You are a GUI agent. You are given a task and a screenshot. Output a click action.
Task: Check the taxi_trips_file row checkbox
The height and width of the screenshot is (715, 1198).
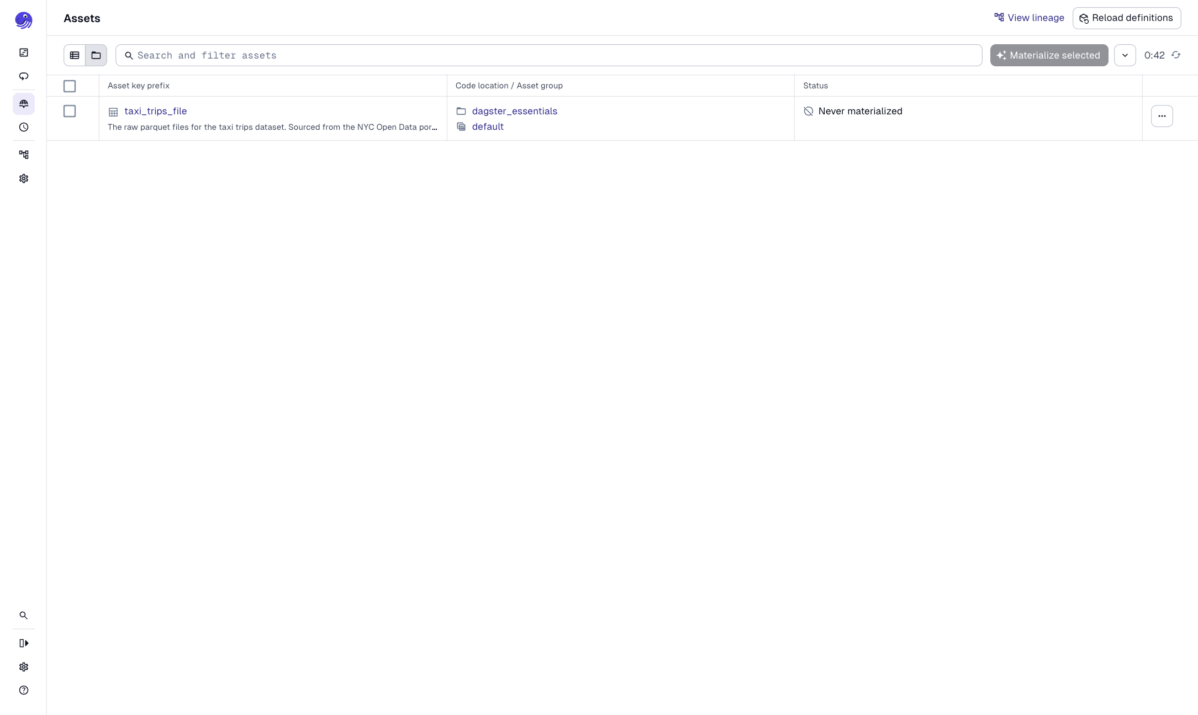pos(70,111)
